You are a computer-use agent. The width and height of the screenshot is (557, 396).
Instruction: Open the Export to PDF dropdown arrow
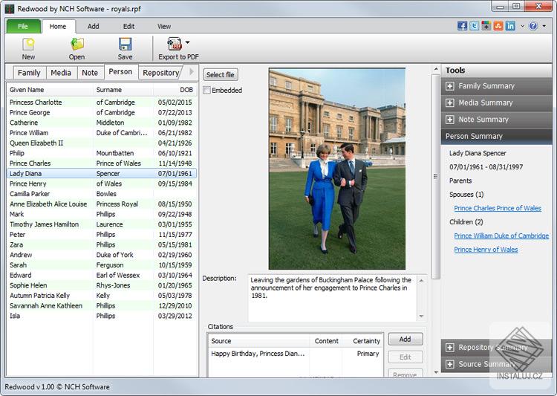187,43
